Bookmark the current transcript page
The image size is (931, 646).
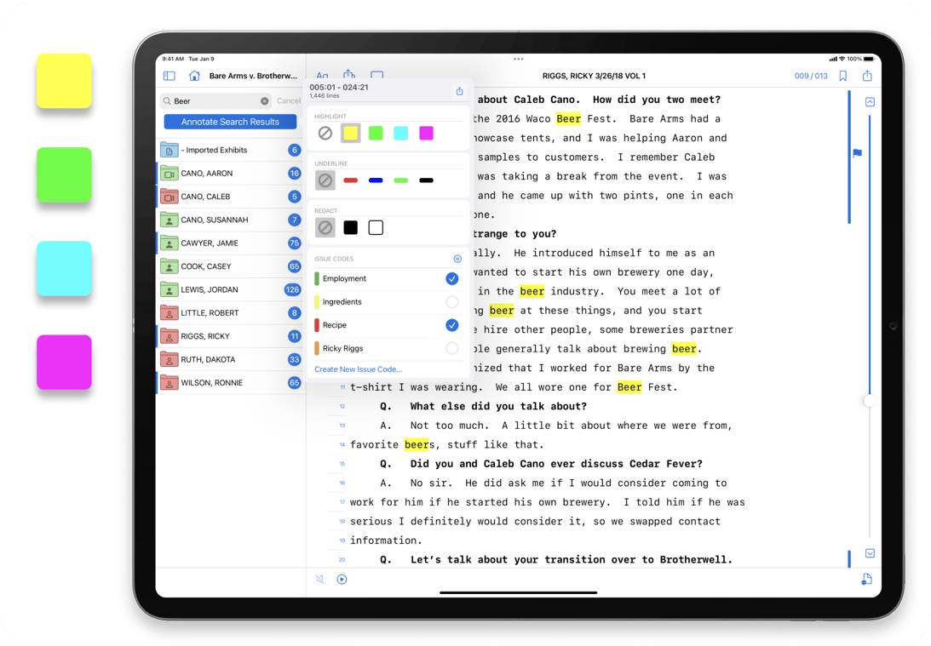click(x=843, y=76)
